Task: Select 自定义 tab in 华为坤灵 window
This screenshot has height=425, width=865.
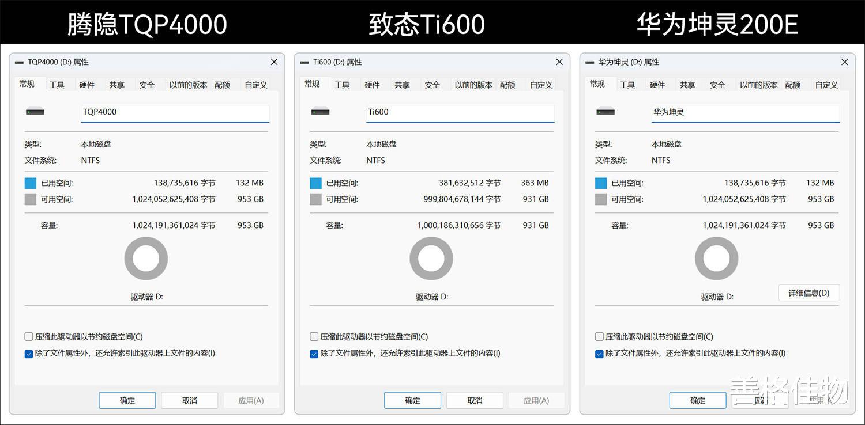Action: click(826, 85)
